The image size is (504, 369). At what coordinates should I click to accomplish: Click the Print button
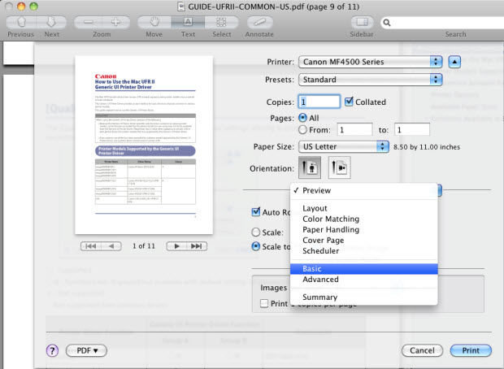[x=471, y=350]
